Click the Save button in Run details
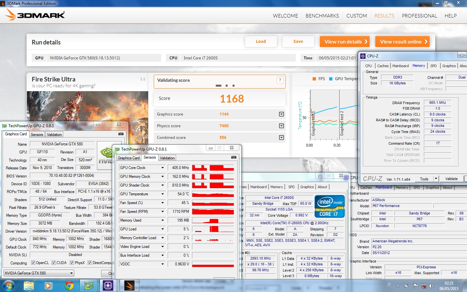 coord(298,42)
